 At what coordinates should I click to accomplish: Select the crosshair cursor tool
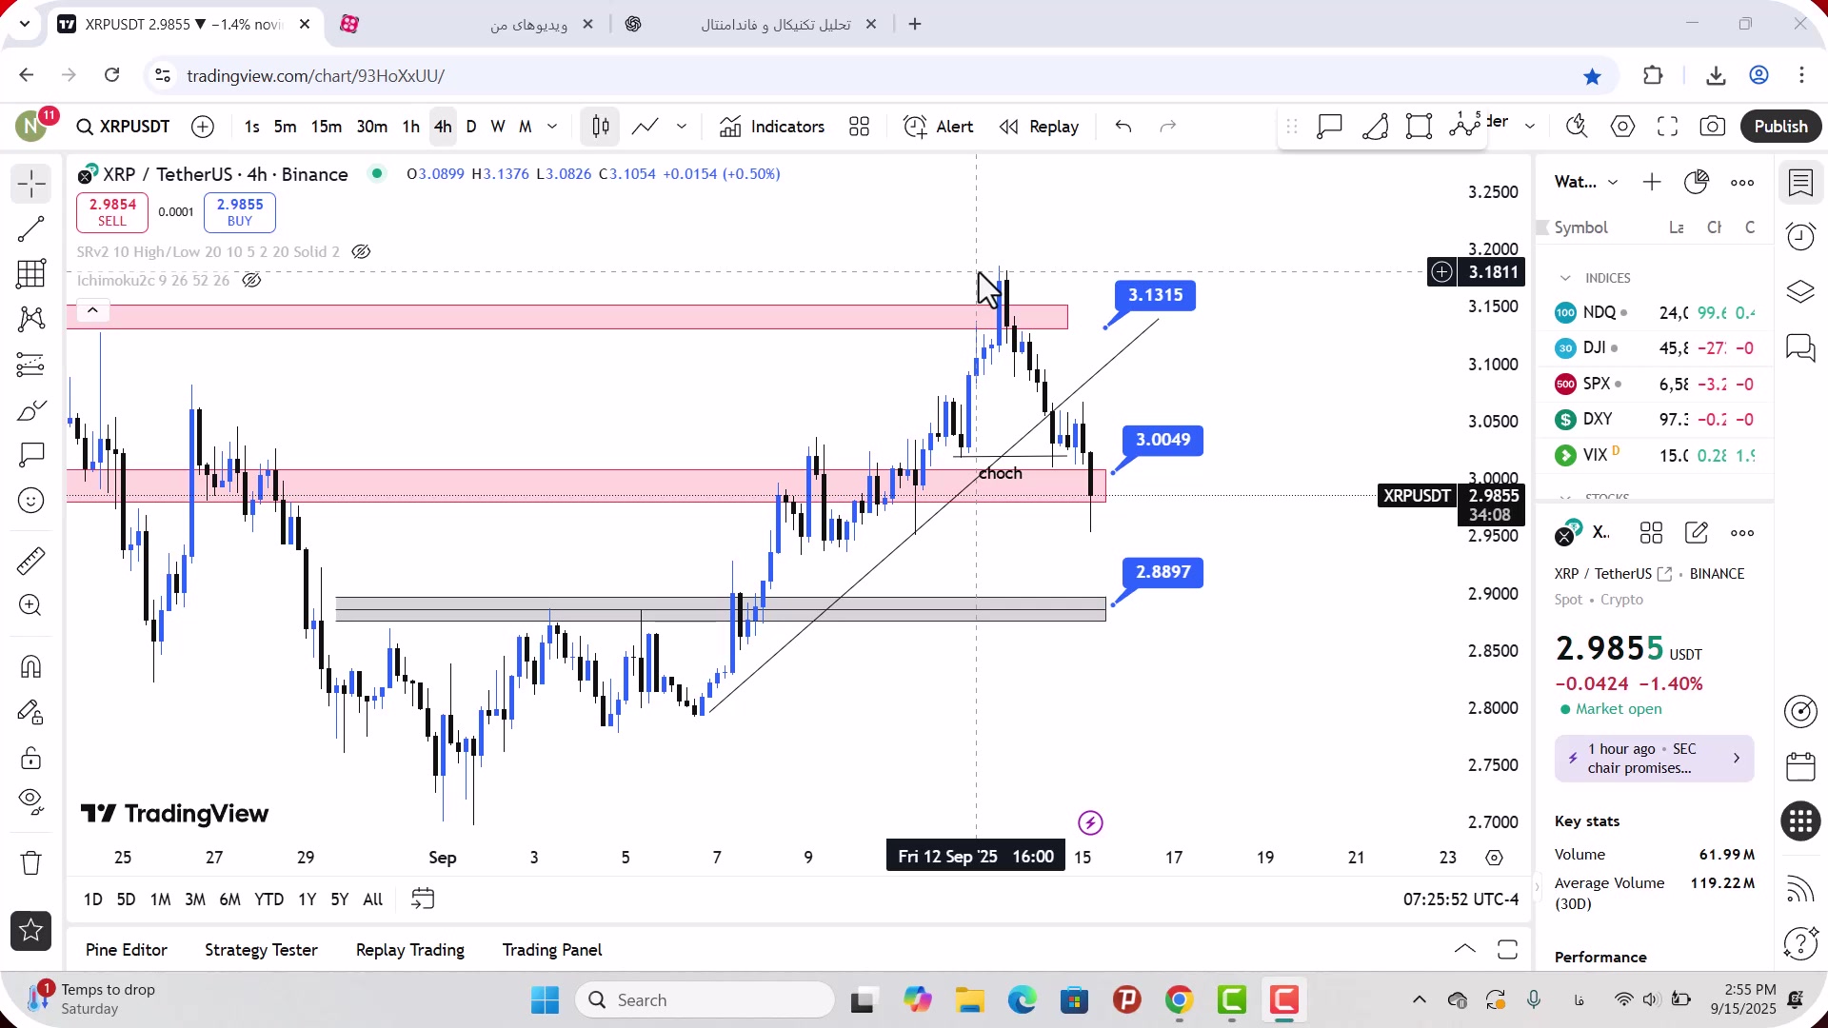[30, 184]
